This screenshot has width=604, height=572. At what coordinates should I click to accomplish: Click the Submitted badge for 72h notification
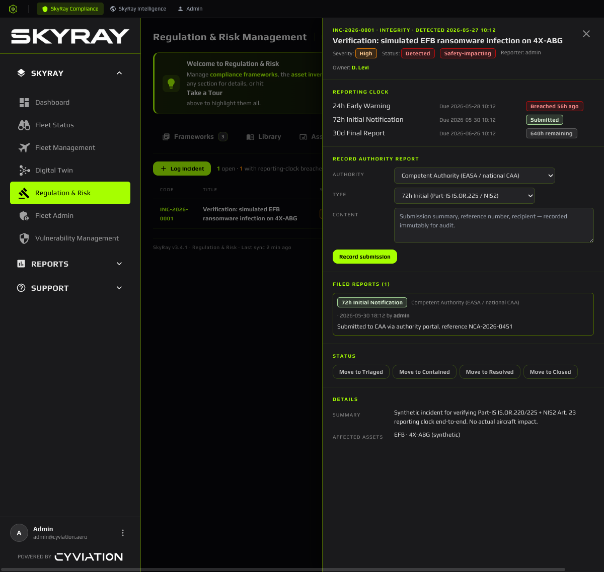pyautogui.click(x=545, y=120)
